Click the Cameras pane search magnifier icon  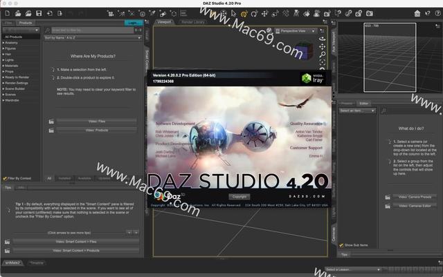click(383, 111)
